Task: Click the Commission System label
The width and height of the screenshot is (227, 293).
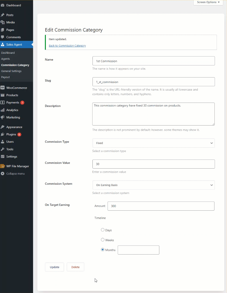Action: (58, 184)
